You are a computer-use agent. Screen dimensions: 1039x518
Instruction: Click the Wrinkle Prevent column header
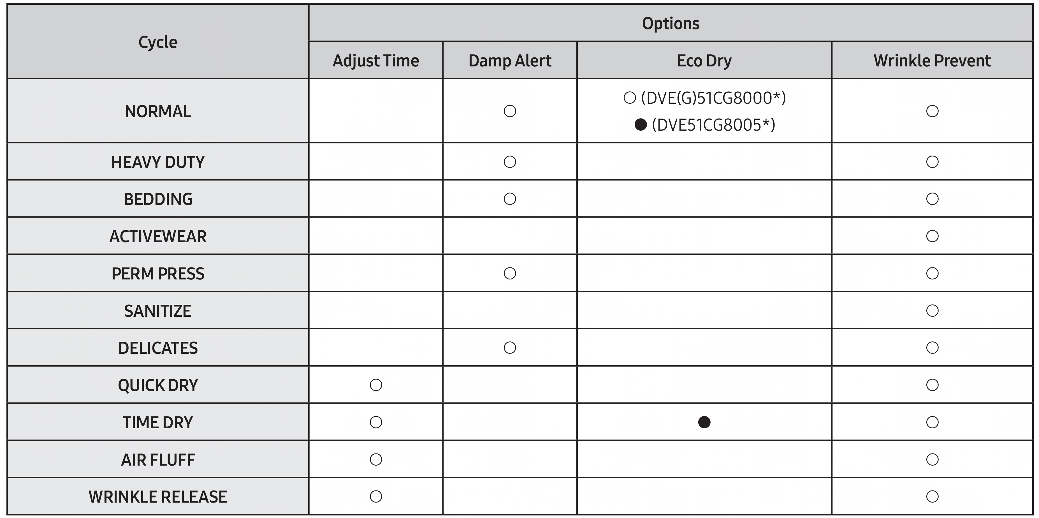pos(932,61)
